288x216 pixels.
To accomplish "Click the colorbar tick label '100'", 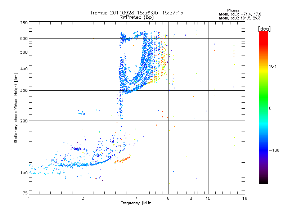I will coord(273,66).
